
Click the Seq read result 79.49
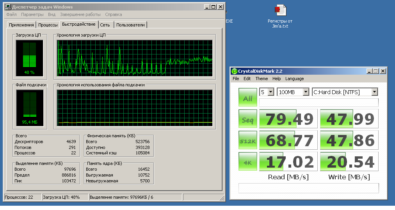point(288,119)
